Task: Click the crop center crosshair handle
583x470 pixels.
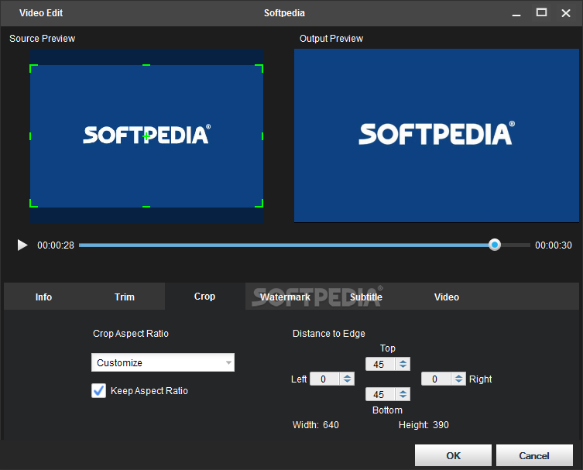Action: (146, 136)
